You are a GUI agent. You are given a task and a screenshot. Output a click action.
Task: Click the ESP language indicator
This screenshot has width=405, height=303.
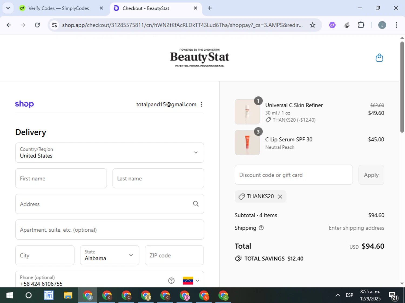click(349, 295)
